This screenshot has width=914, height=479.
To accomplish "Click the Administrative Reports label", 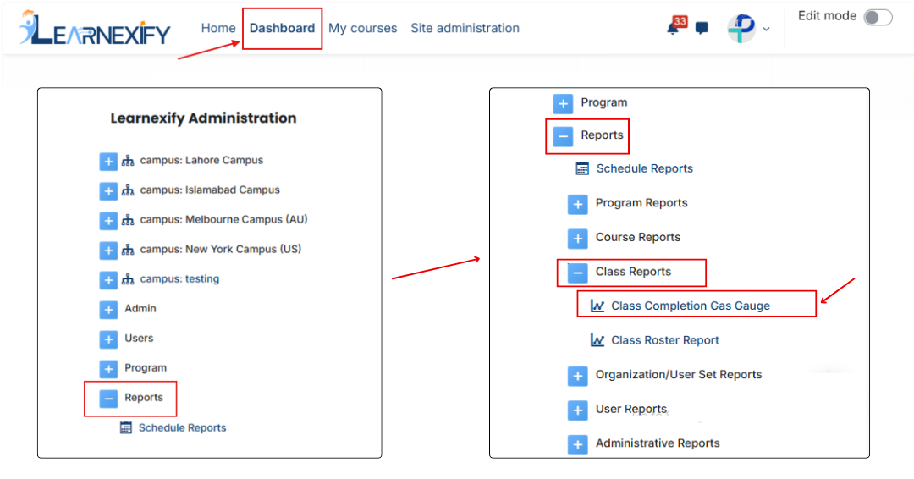I will click(x=658, y=443).
